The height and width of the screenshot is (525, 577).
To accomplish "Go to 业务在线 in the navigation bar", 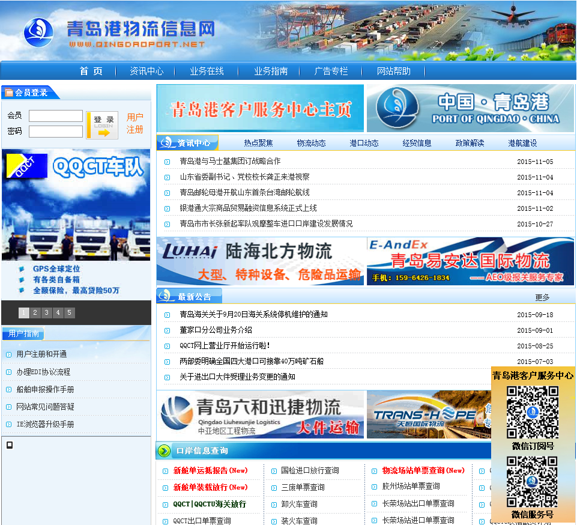I will 207,71.
